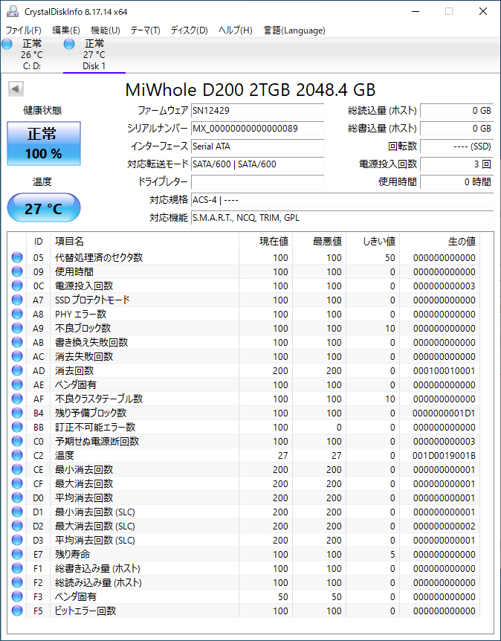Viewport: 501px width, 641px height.
Task: Click the serial number field
Action: 257,129
